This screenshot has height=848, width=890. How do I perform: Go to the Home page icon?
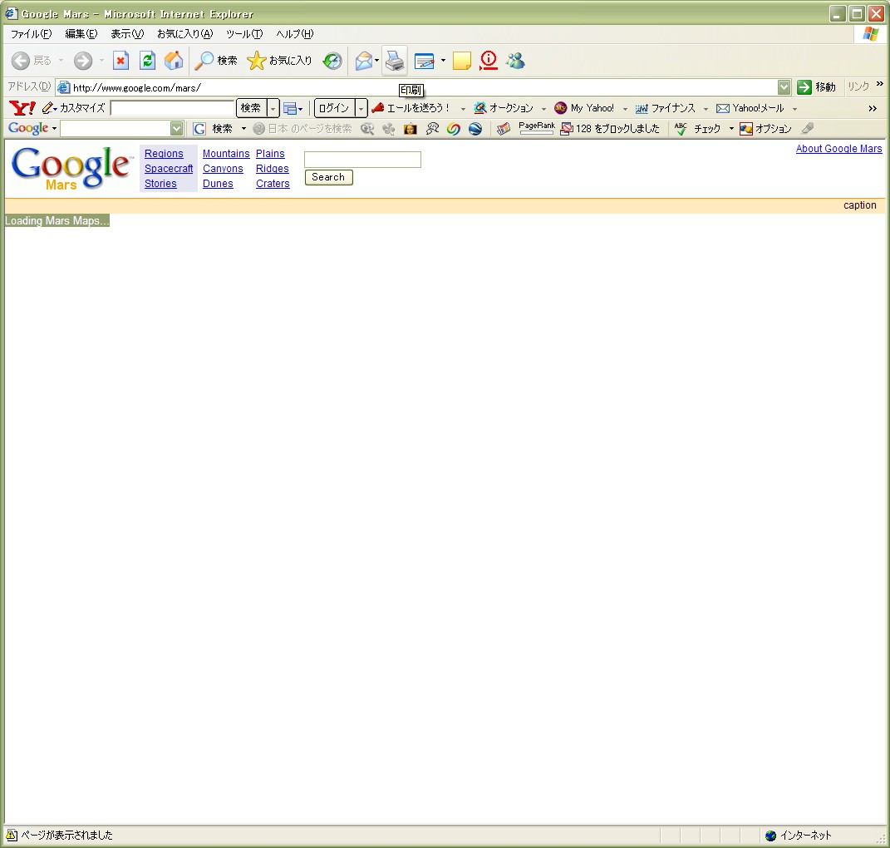174,60
